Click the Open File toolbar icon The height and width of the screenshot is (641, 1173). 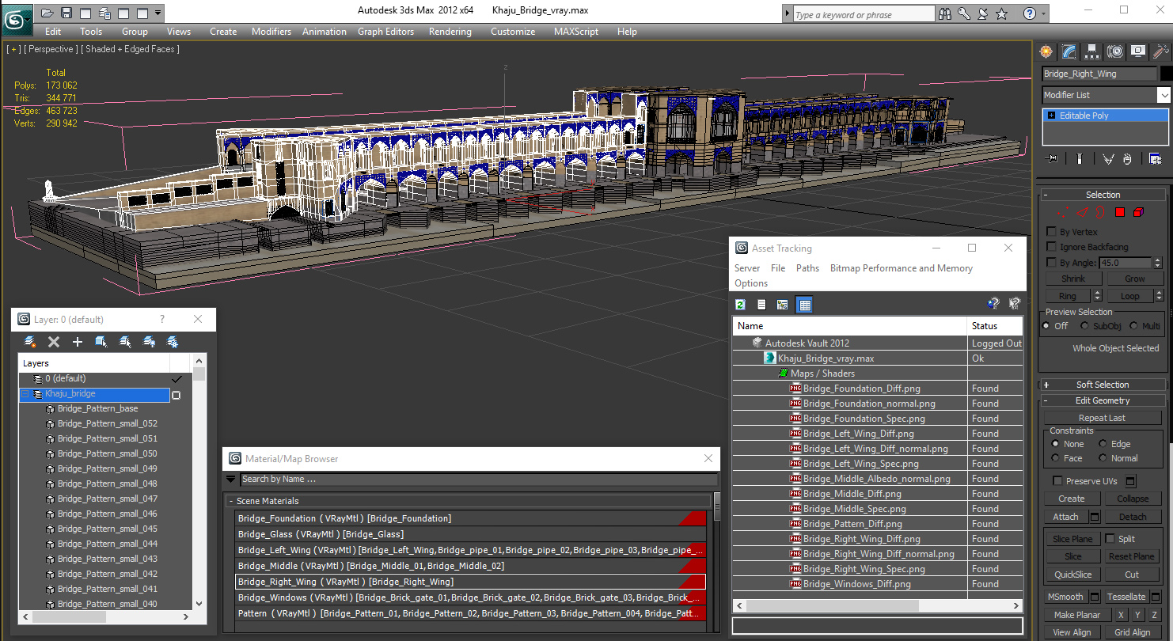(47, 13)
